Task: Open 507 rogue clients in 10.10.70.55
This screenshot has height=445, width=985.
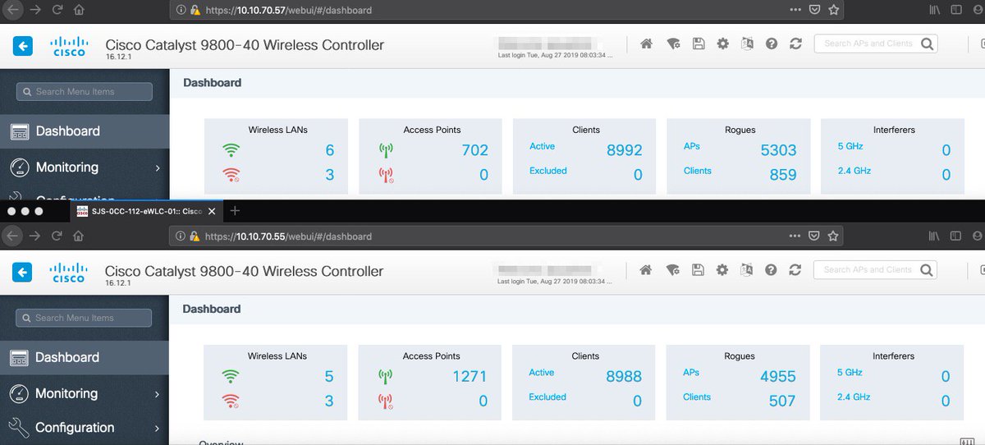Action: point(782,401)
